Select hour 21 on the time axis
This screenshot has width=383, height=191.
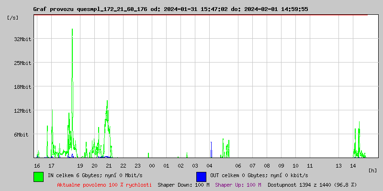[x=109, y=165]
